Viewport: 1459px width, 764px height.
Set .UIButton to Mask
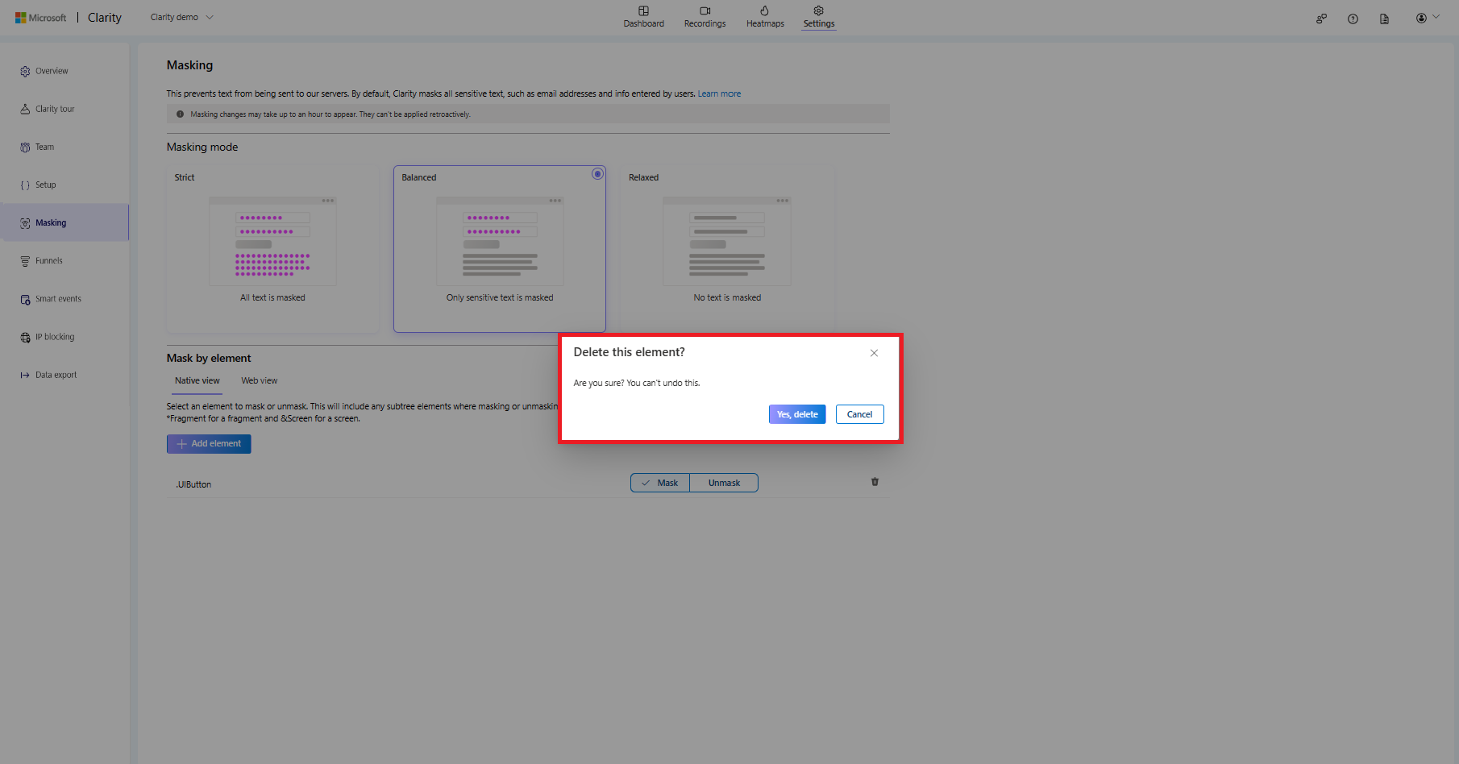point(660,483)
